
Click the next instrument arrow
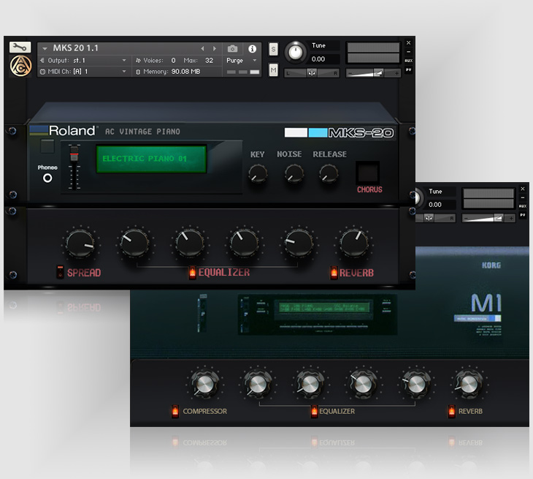tap(214, 49)
